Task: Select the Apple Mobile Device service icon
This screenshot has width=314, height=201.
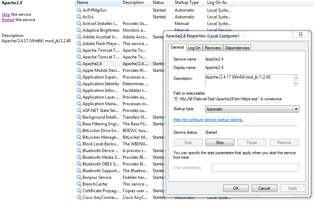Action: point(79,70)
